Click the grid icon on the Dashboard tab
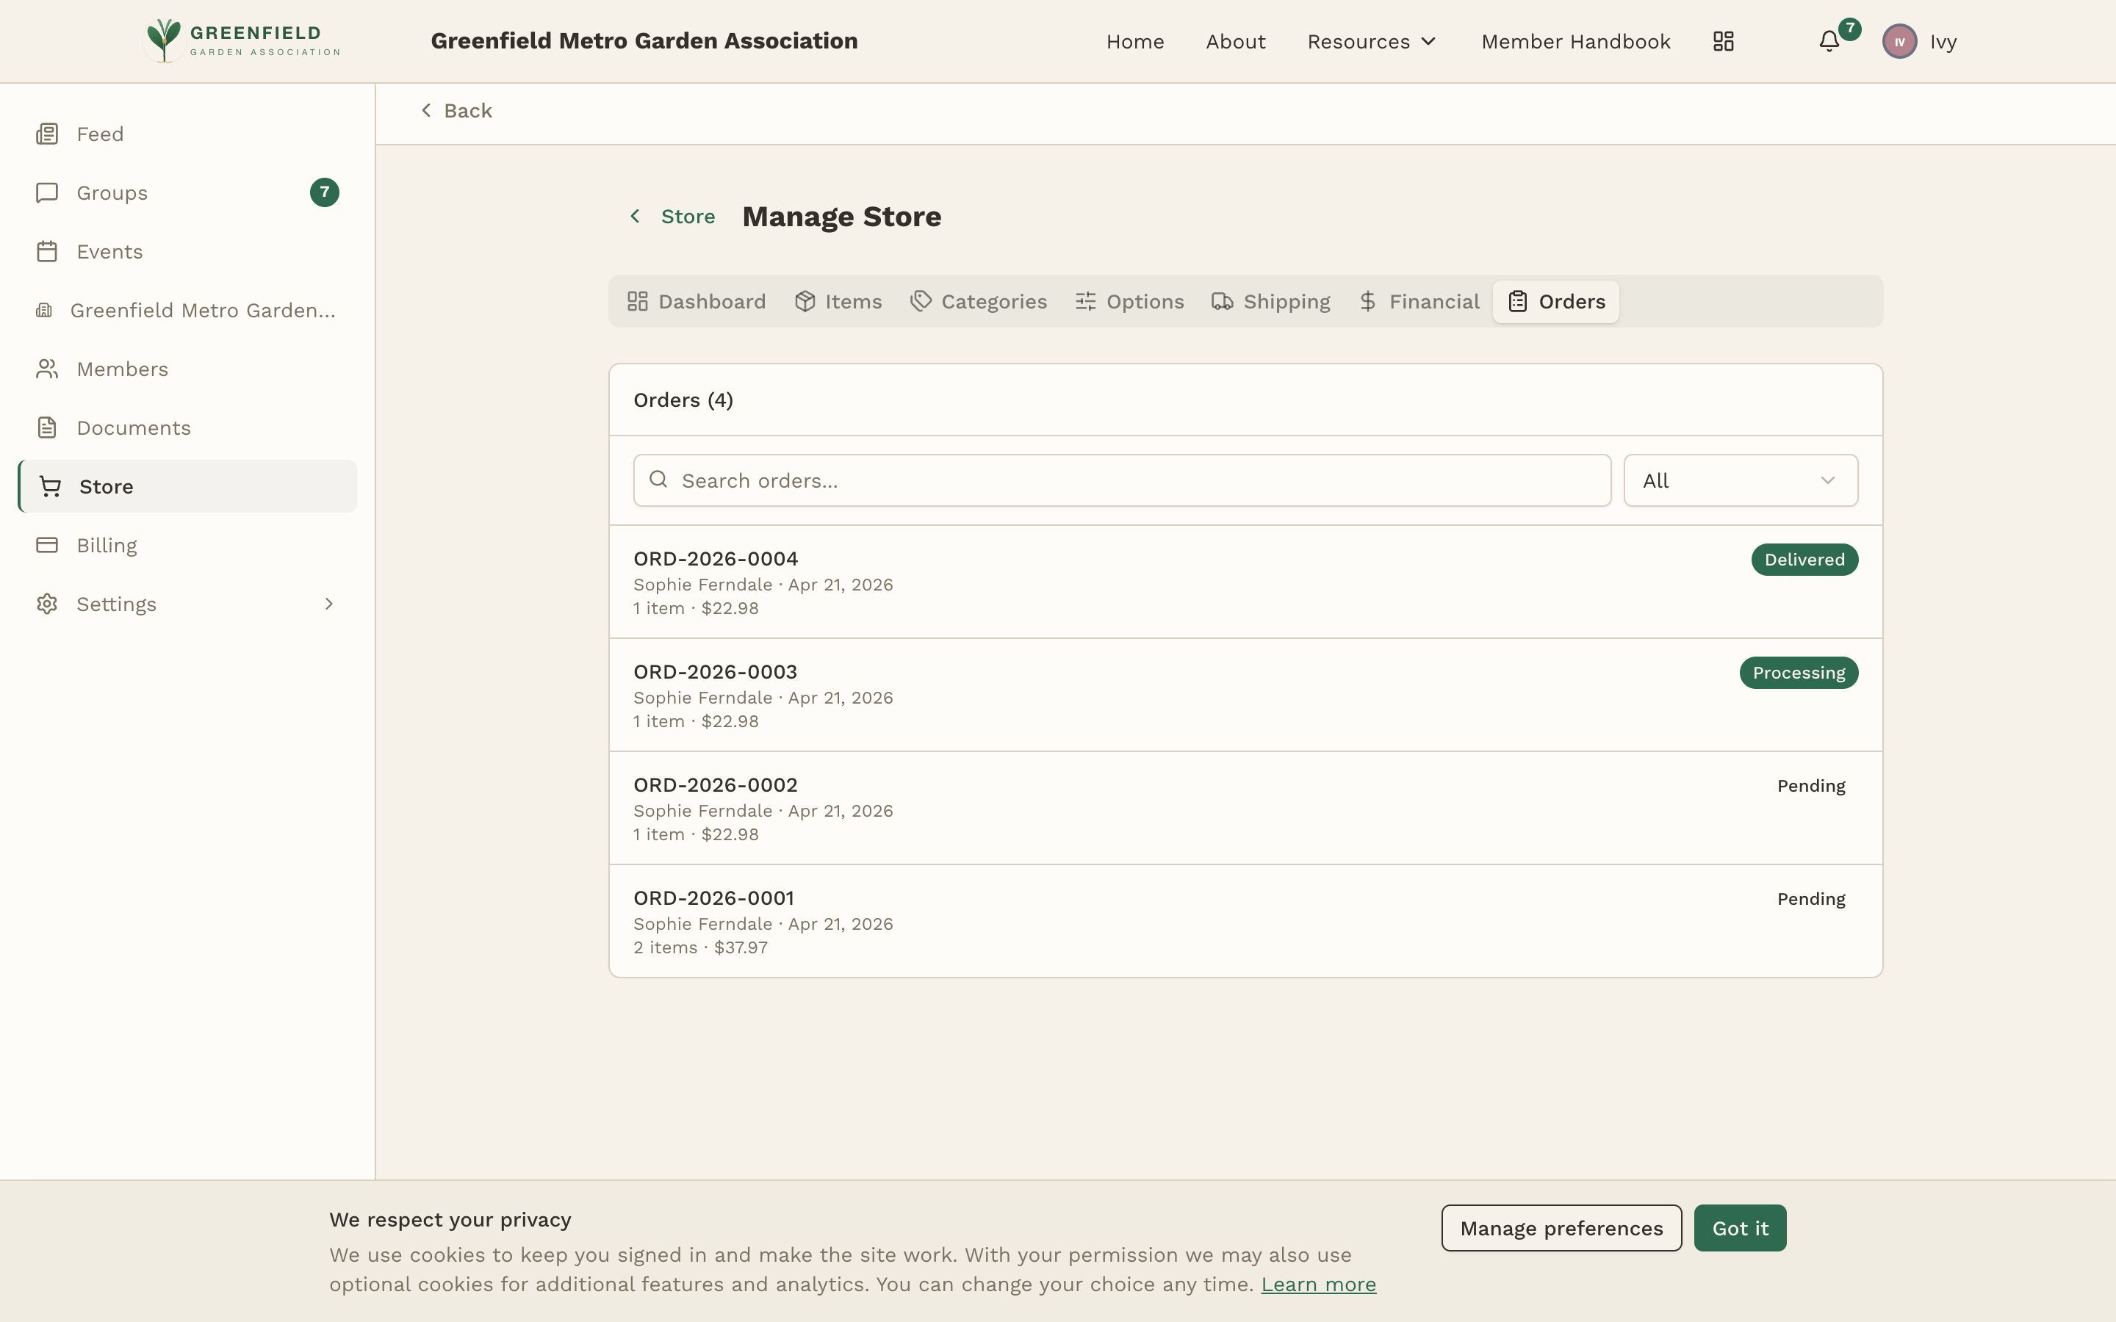This screenshot has width=2116, height=1322. coord(638,302)
